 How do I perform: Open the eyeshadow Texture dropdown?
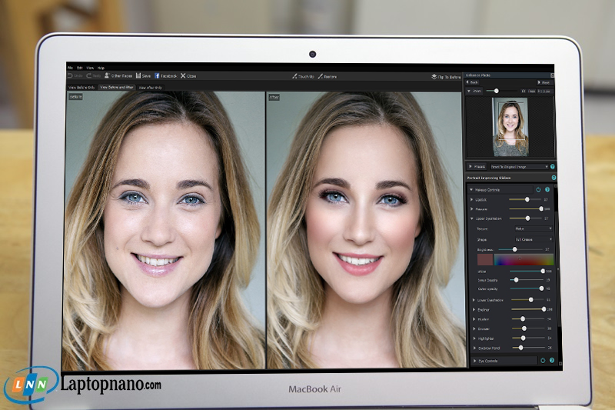tap(533, 228)
